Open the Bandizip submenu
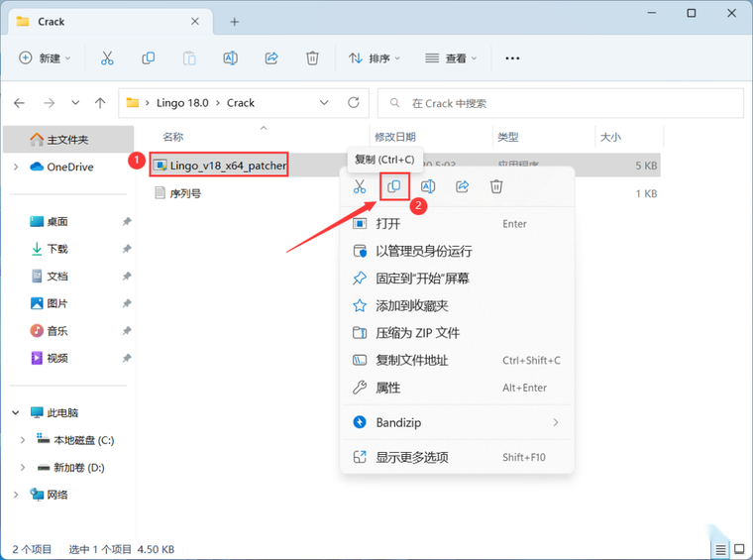This screenshot has width=753, height=560. coord(457,422)
